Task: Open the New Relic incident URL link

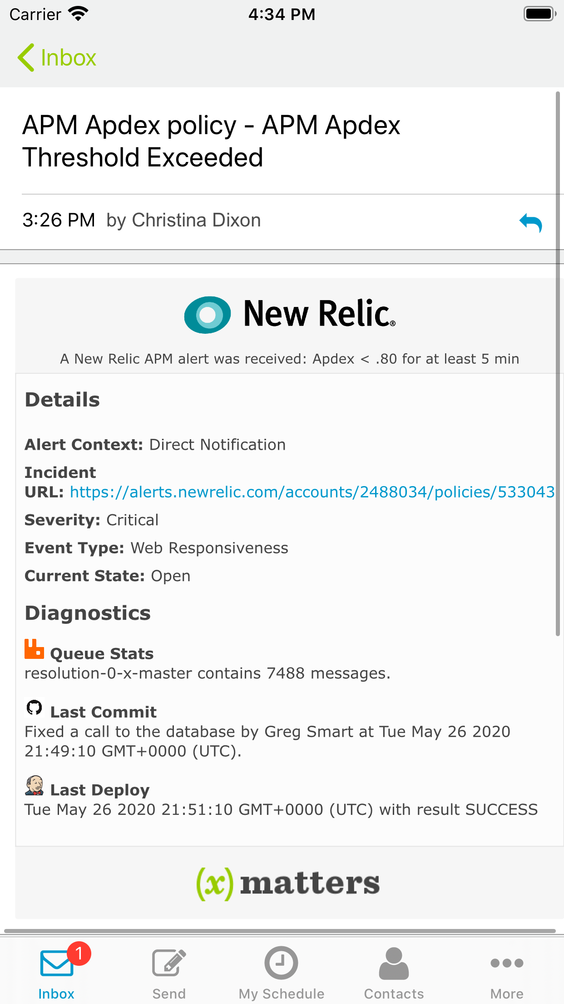Action: [x=312, y=492]
